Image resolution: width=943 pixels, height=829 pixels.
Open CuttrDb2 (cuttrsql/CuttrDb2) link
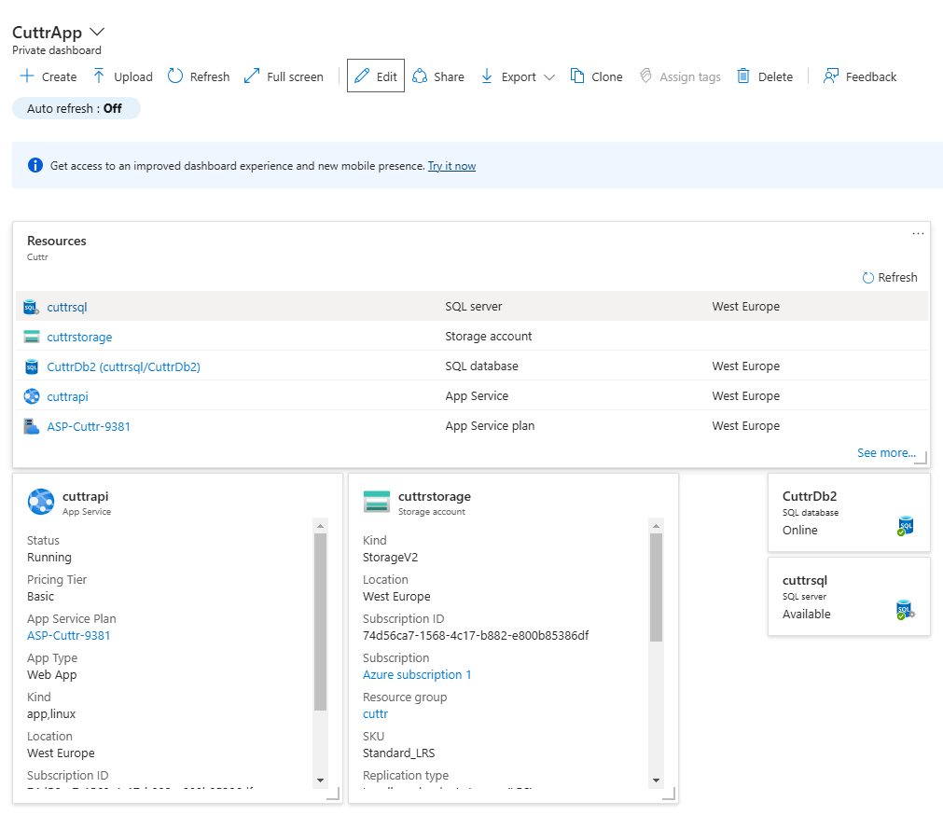tap(123, 366)
